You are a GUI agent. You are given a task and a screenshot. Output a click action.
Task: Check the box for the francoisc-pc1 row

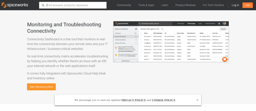point(141,37)
